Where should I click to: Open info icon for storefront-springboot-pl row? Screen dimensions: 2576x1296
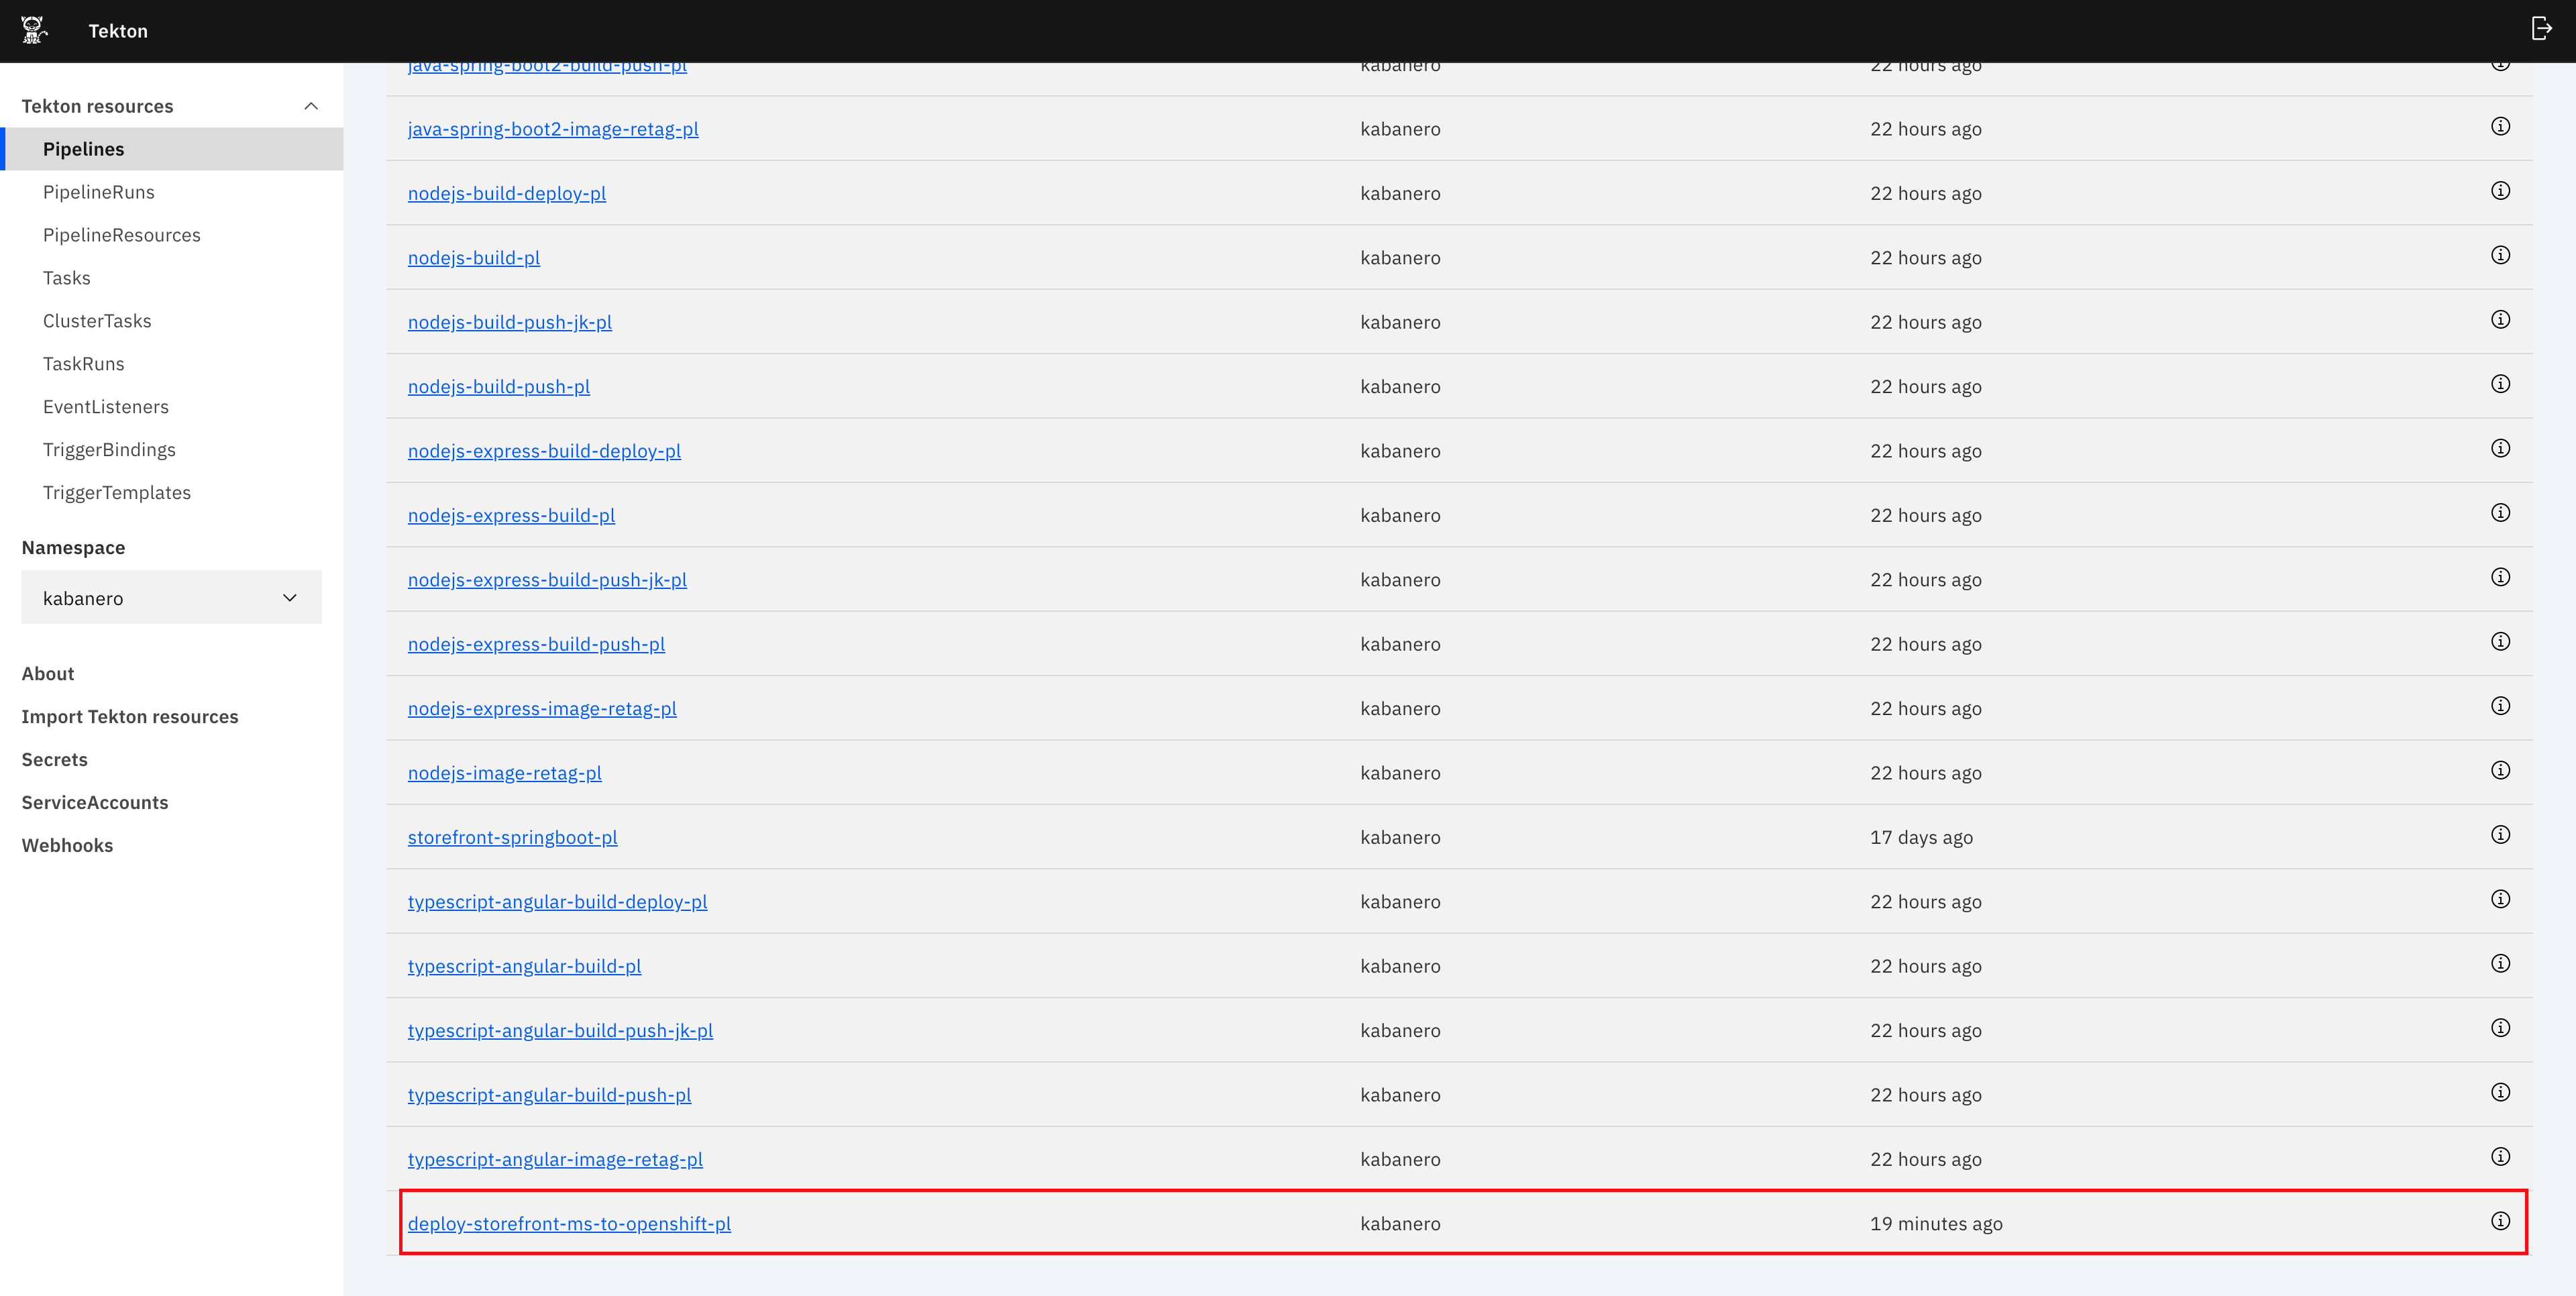(2500, 835)
